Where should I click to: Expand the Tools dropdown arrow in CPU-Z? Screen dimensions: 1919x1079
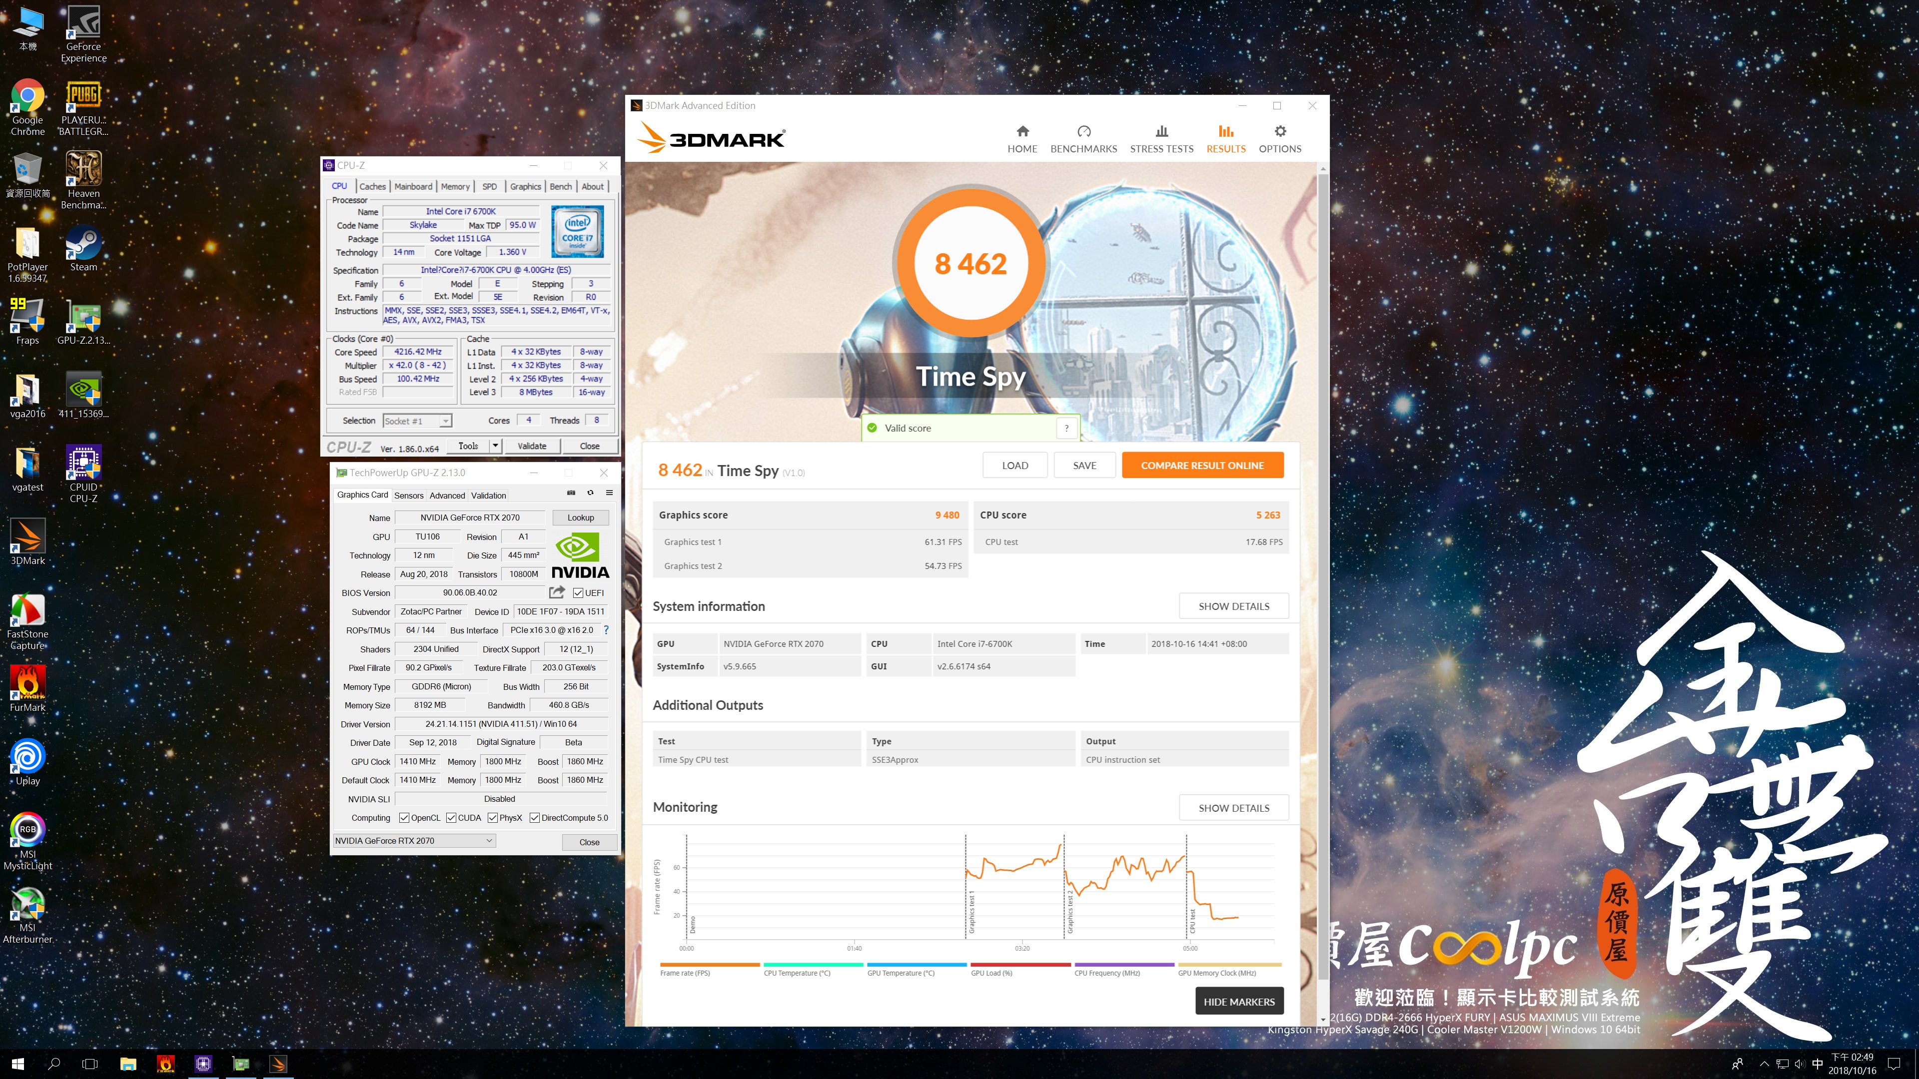coord(495,445)
